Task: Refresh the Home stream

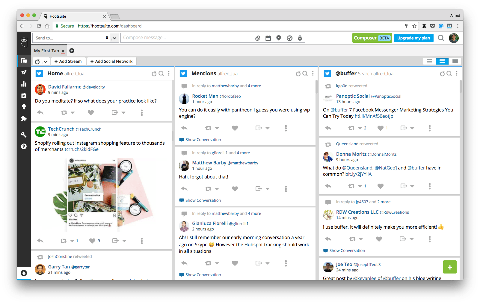Action: click(154, 74)
